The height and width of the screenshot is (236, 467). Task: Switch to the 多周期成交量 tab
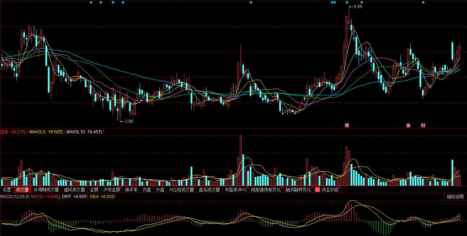tap(46, 190)
